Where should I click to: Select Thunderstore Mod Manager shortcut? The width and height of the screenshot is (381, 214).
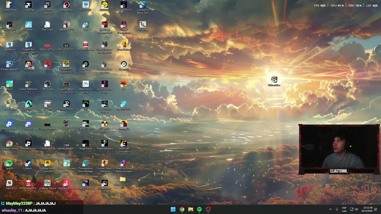(x=85, y=166)
